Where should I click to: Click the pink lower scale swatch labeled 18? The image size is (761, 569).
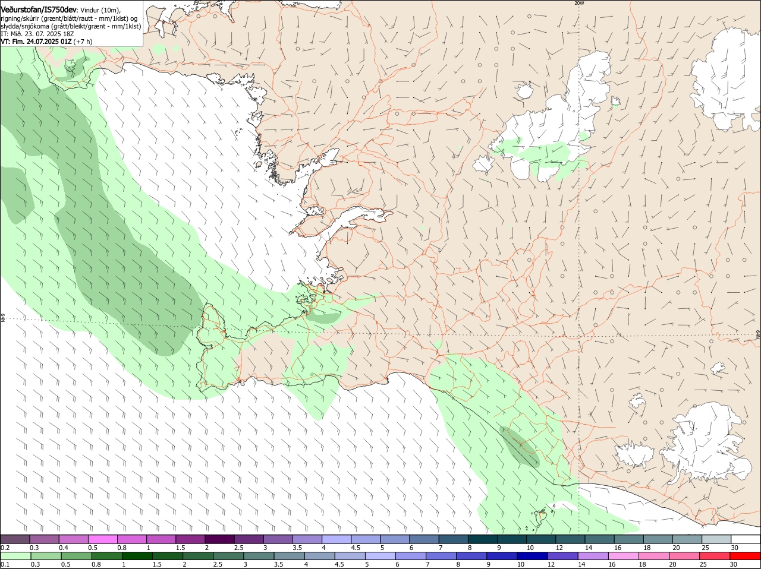pos(653,557)
